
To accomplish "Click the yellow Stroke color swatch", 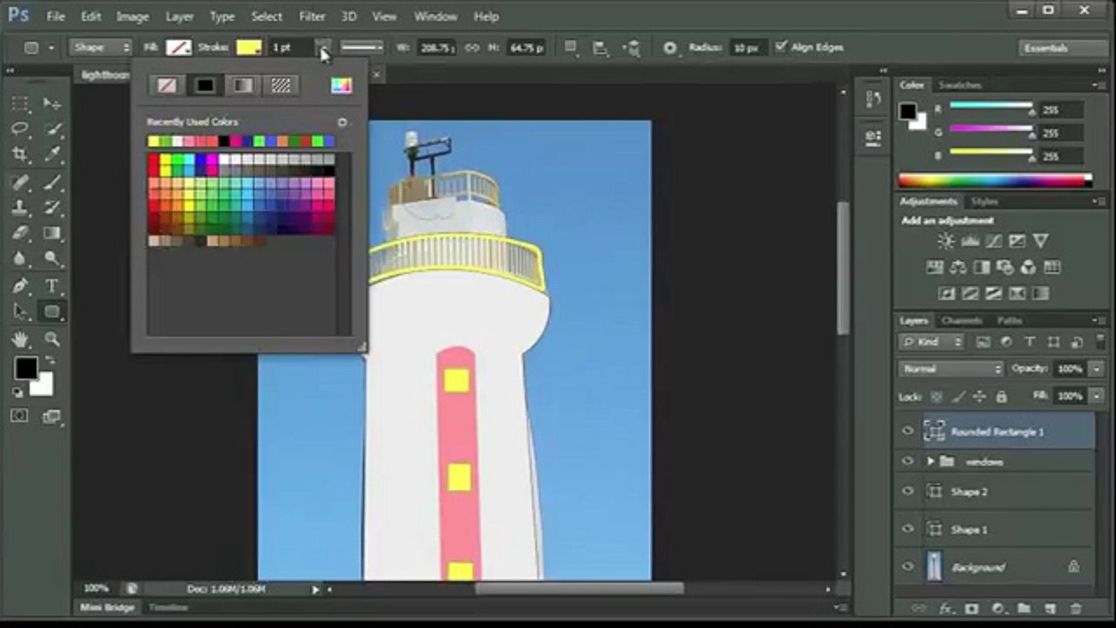I will click(248, 47).
